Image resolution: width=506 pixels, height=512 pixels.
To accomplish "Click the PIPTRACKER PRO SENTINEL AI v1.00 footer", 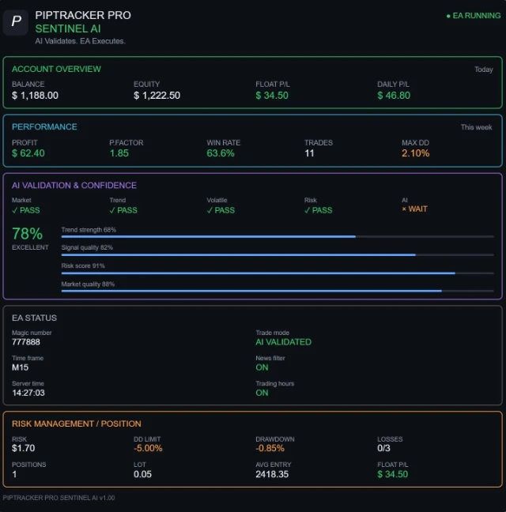I will click(x=59, y=498).
